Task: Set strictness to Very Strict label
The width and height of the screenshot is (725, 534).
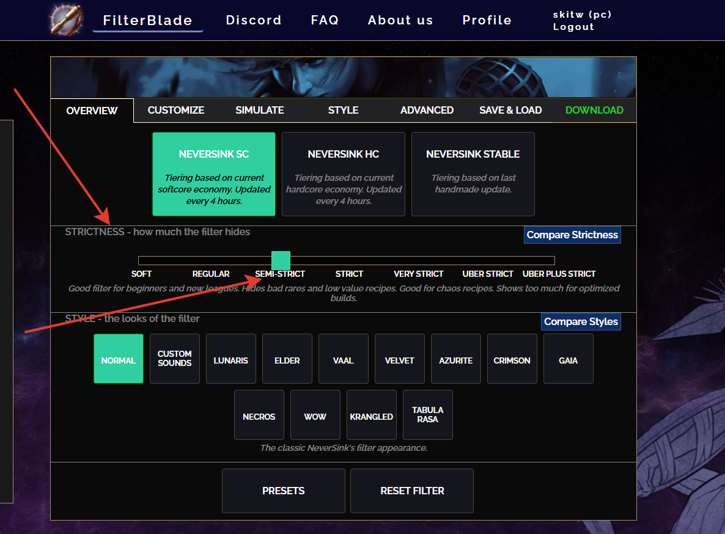Action: [419, 274]
